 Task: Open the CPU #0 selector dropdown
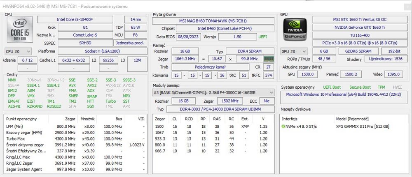18,51
